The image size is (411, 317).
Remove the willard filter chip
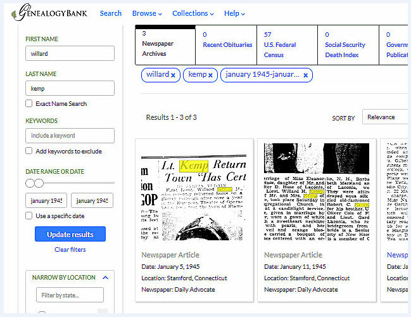click(173, 75)
